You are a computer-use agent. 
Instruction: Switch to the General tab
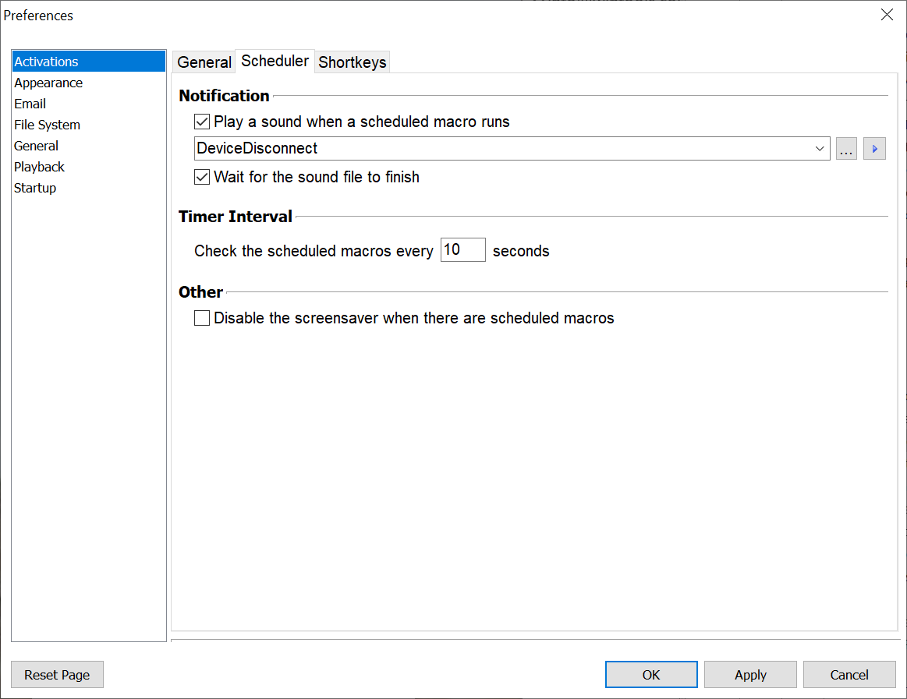204,62
